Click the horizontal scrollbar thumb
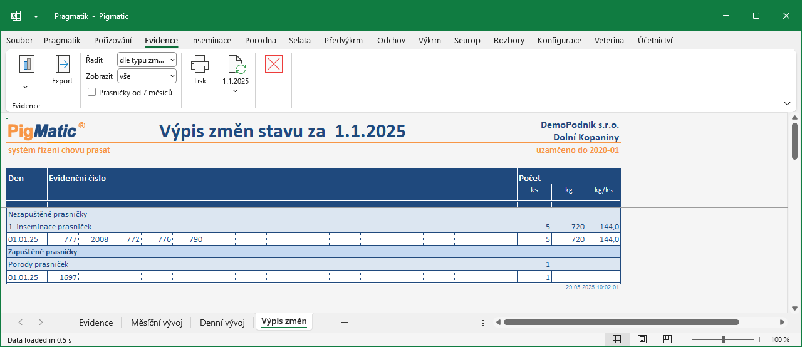Image resolution: width=802 pixels, height=347 pixels. coord(621,323)
